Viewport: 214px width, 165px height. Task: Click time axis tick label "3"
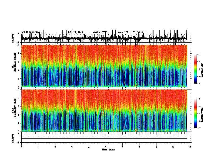click(x=72, y=147)
